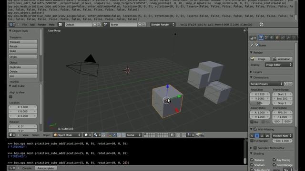
Task: Enable the Full Sample checkbox
Action: click(252, 141)
